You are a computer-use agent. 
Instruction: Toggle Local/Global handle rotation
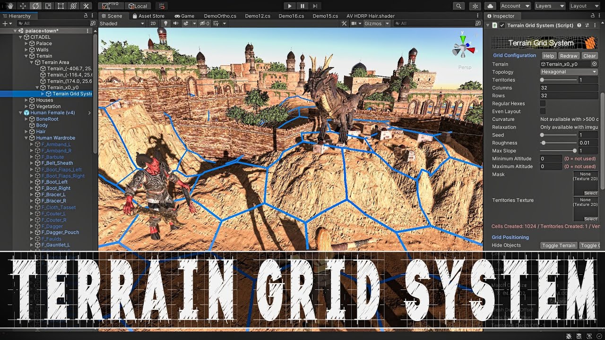pos(138,6)
